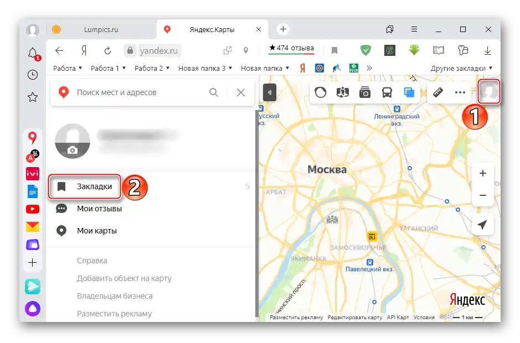The width and height of the screenshot is (520, 343).
Task: Expand Работа 2 bookmarks folder
Action: (152, 68)
